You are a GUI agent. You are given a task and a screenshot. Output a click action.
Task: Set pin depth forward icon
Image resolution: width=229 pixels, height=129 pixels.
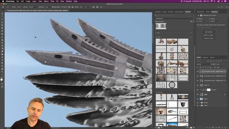69,7
